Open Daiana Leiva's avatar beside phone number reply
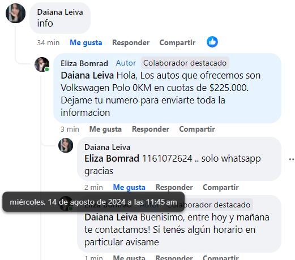295x260 pixels. point(66,145)
